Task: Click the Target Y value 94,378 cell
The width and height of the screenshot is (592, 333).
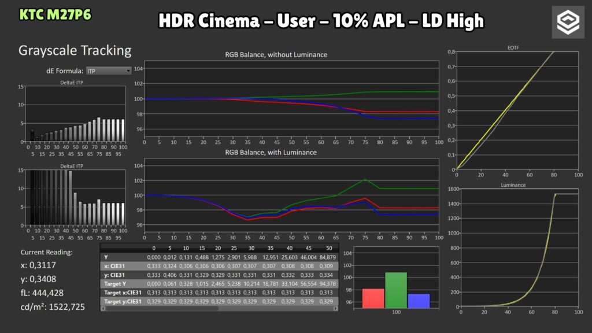Action: (x=327, y=284)
